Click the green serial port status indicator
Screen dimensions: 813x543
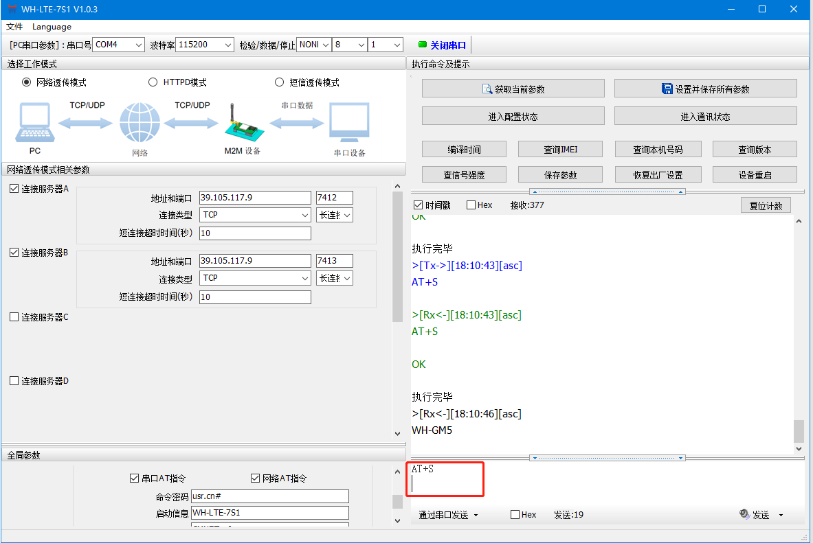click(423, 45)
